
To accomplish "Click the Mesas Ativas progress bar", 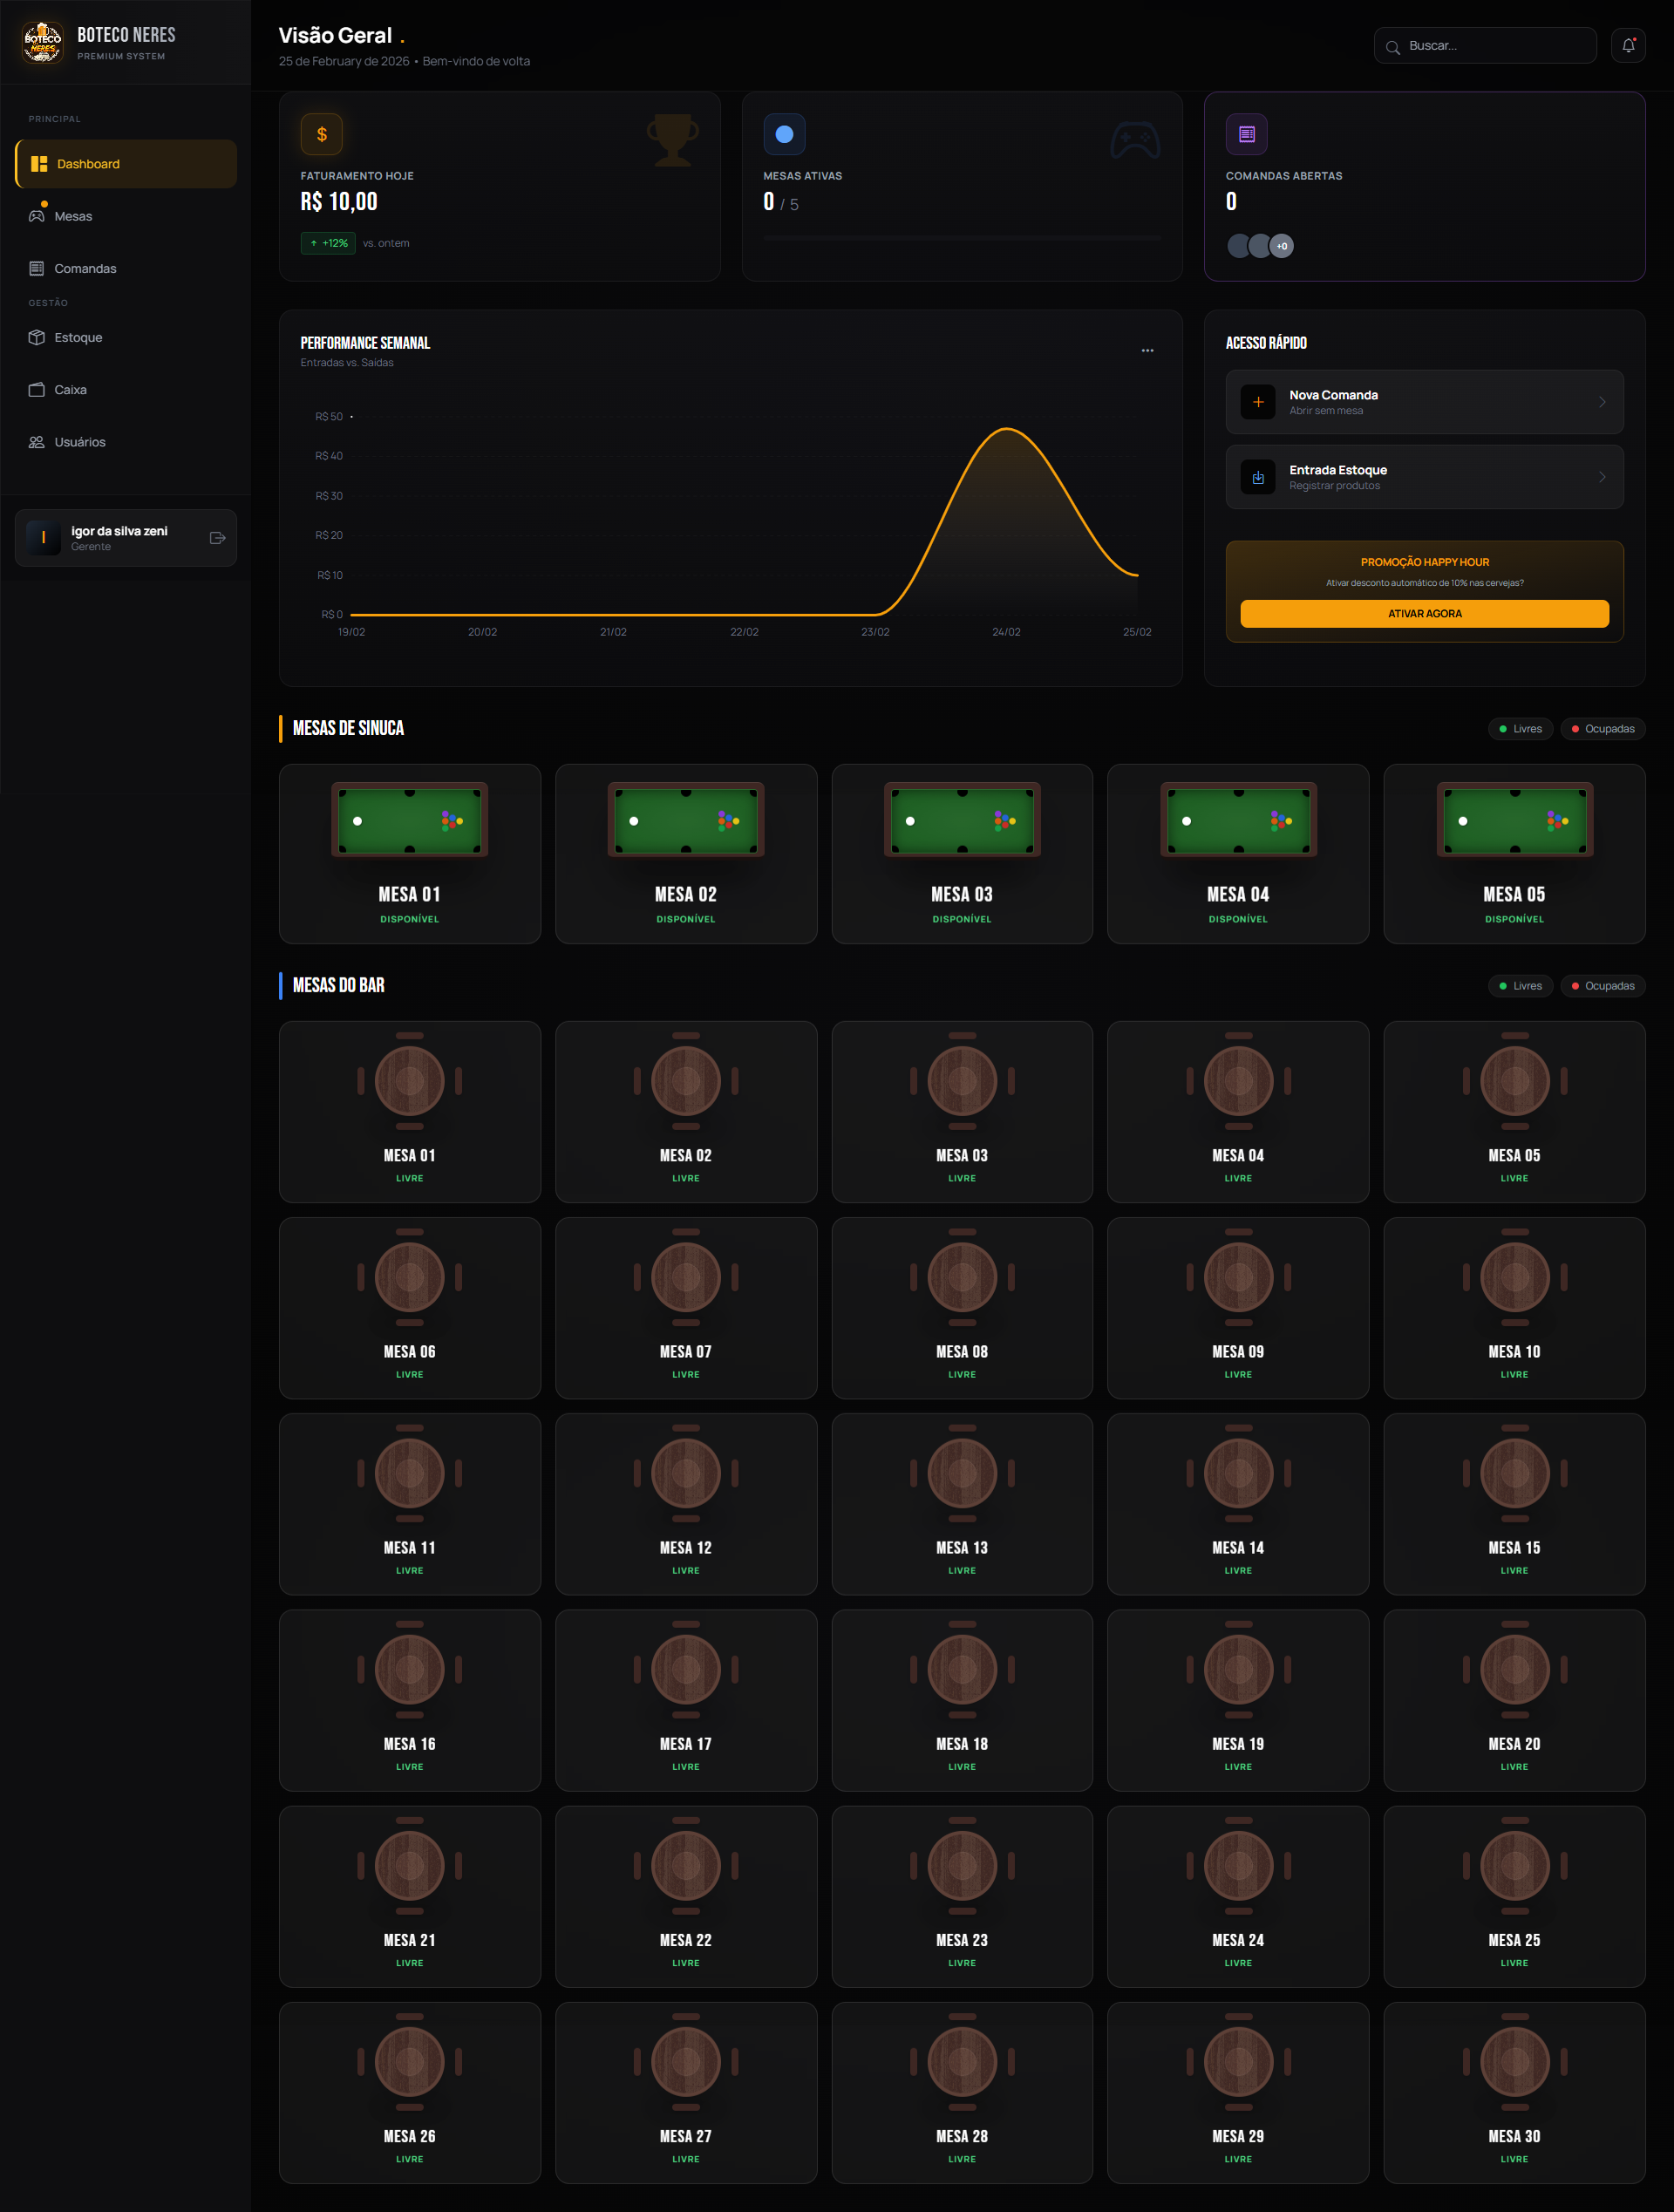I will [x=961, y=238].
